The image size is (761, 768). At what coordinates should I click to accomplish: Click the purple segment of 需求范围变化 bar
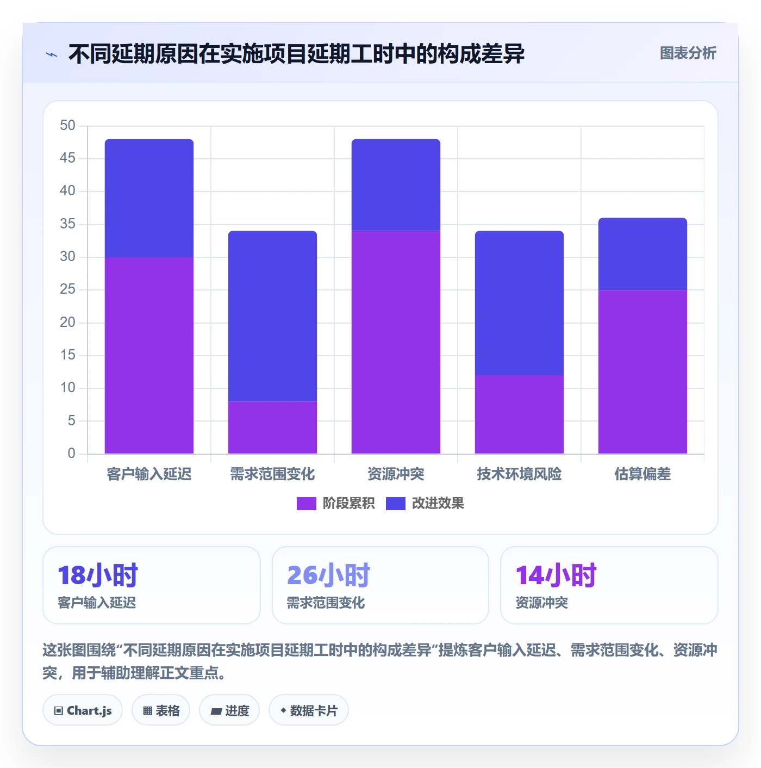pyautogui.click(x=272, y=428)
